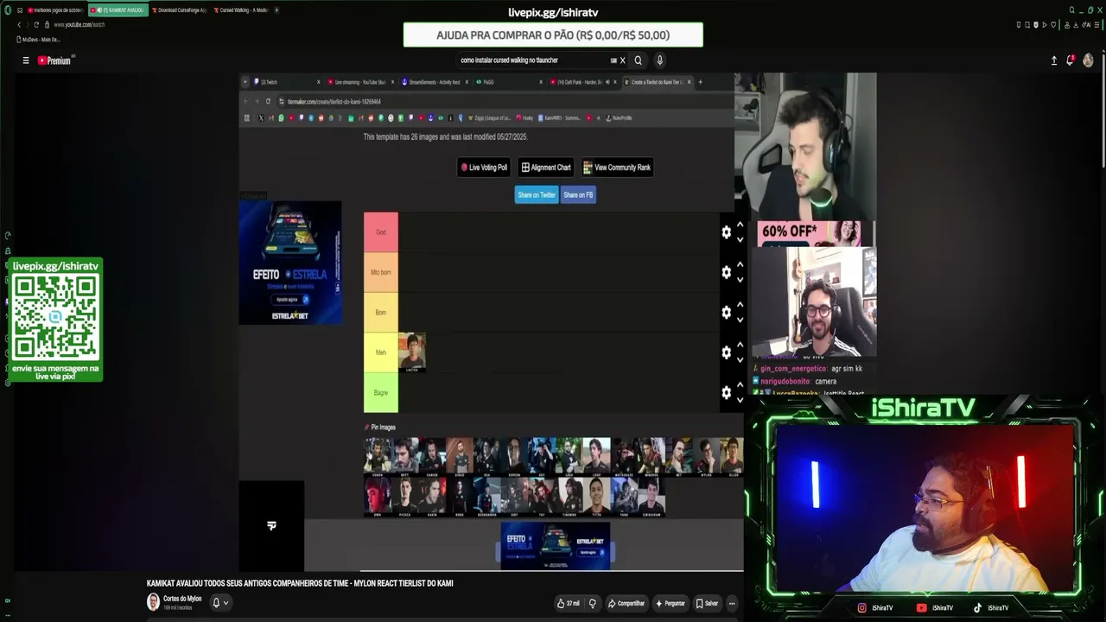Image resolution: width=1106 pixels, height=622 pixels.
Task: Like the video with 37 mil likes
Action: click(569, 604)
